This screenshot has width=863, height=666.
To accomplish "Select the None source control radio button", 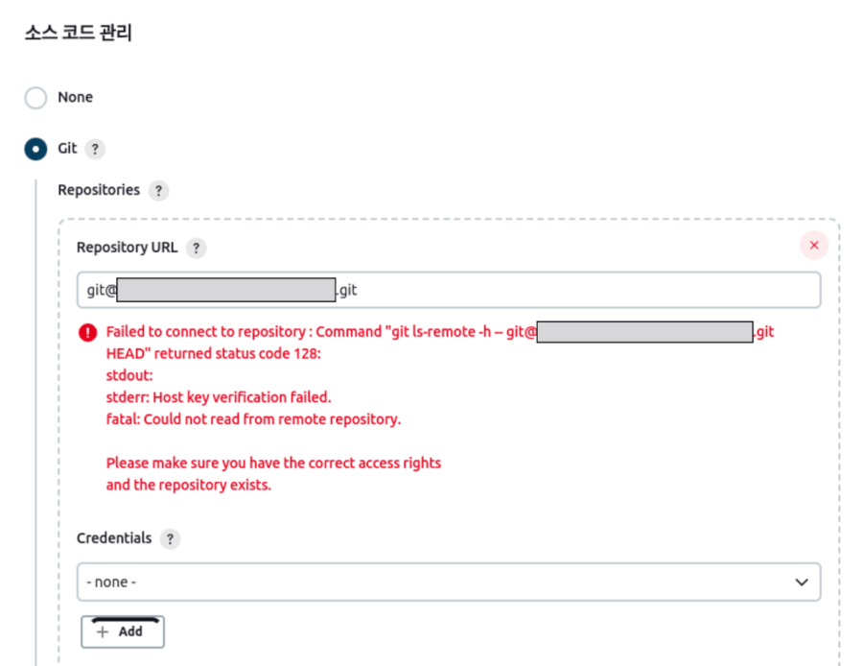I will [35, 97].
